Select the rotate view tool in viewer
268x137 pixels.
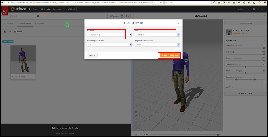click(x=136, y=116)
